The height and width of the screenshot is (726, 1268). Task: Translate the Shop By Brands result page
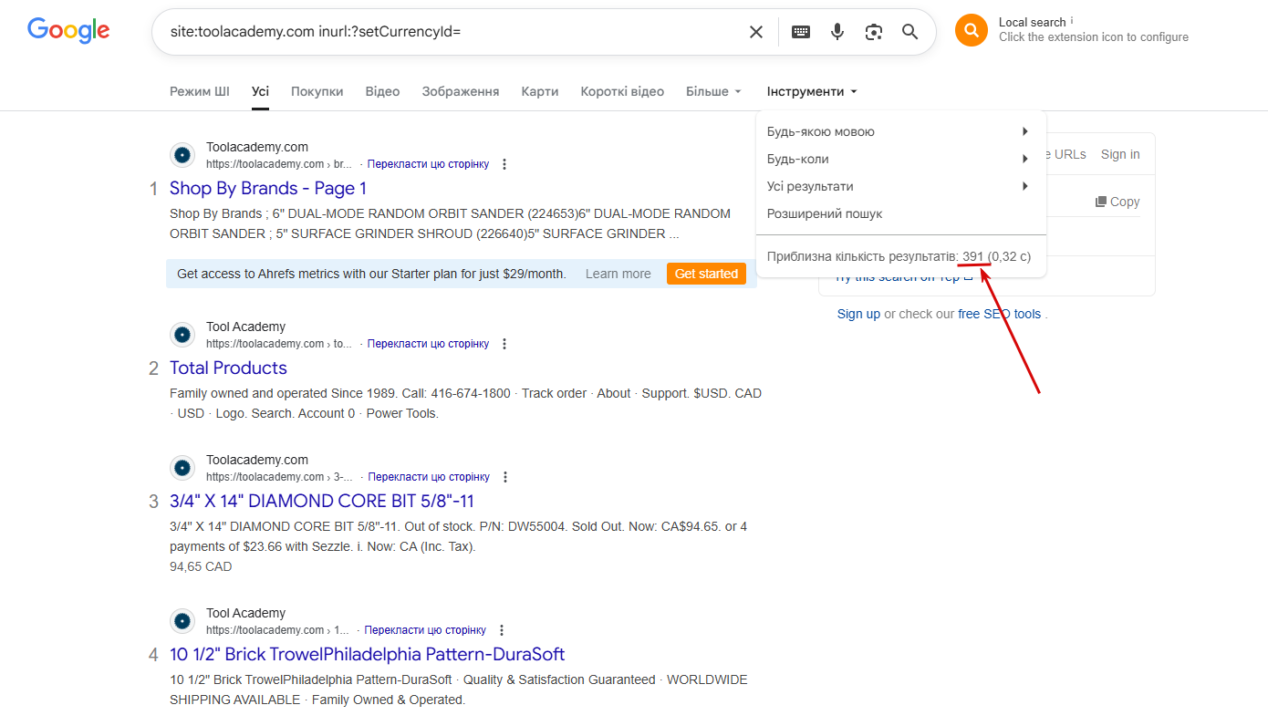coord(428,164)
